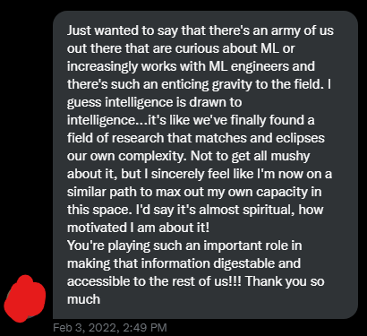Click the text 'we've finally found a'

click(253, 120)
